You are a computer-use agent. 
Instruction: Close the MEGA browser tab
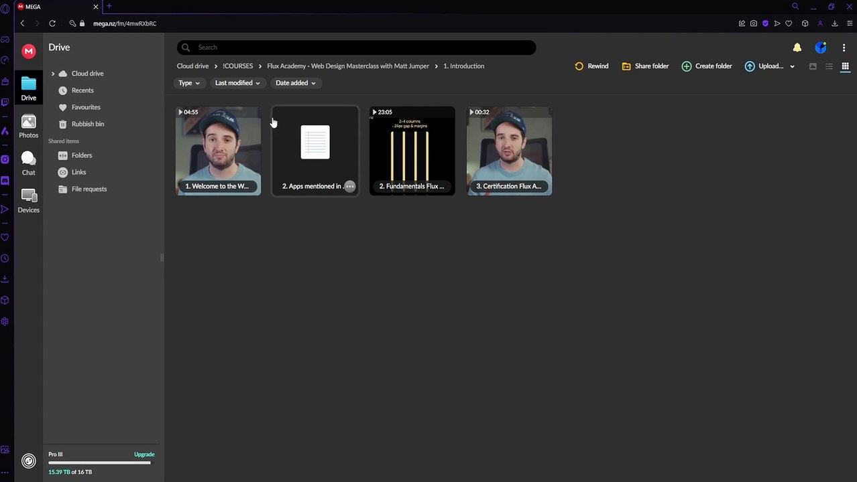pyautogui.click(x=95, y=6)
